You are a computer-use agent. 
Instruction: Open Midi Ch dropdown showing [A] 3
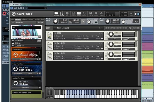(73, 59)
